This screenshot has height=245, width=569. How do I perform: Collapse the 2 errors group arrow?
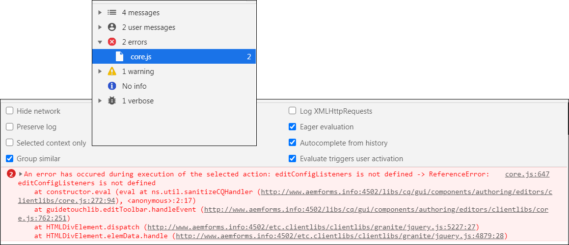coord(100,42)
